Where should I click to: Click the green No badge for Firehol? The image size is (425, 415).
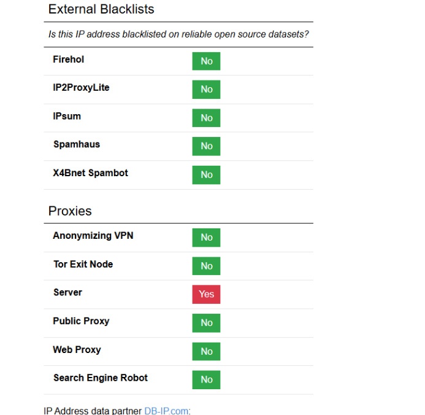tap(206, 61)
